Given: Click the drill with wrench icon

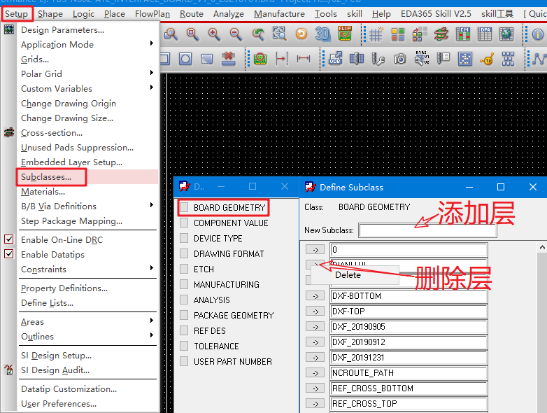Looking at the screenshot, I should tap(378, 59).
